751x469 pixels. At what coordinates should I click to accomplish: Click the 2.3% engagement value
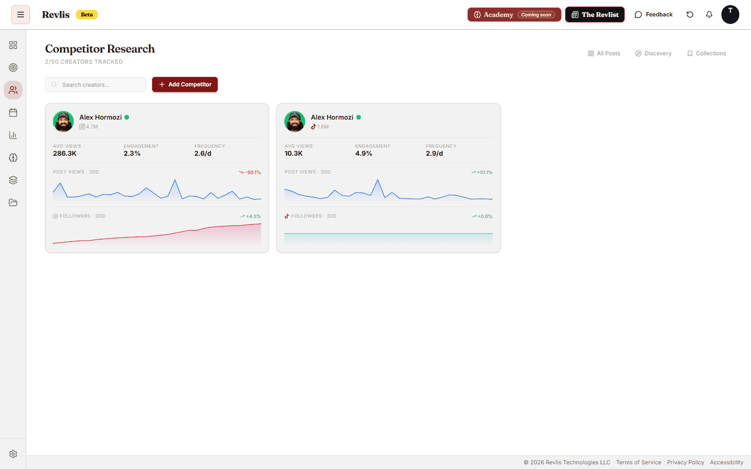pos(132,154)
